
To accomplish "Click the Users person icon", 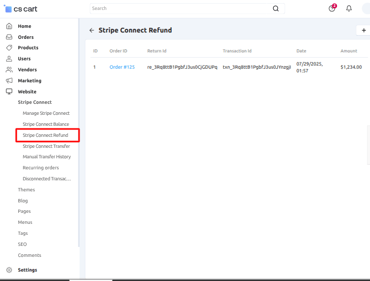I will coord(9,59).
